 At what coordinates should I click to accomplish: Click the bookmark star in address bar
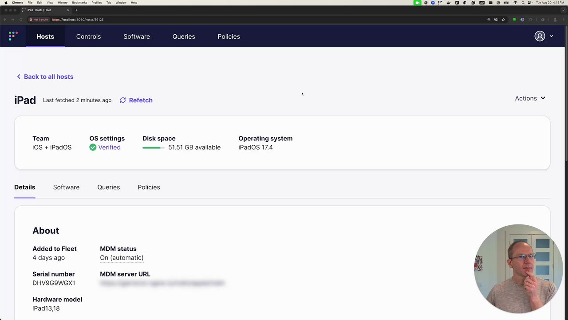click(503, 20)
